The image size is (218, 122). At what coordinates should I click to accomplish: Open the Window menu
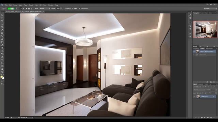[51, 5]
